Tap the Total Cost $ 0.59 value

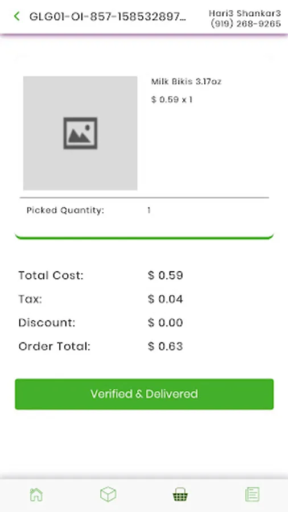pyautogui.click(x=165, y=275)
